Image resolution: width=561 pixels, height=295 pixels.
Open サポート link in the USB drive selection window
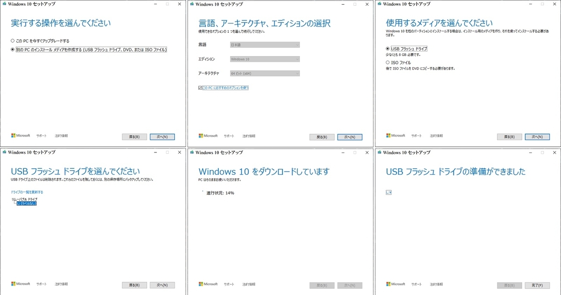click(x=42, y=284)
